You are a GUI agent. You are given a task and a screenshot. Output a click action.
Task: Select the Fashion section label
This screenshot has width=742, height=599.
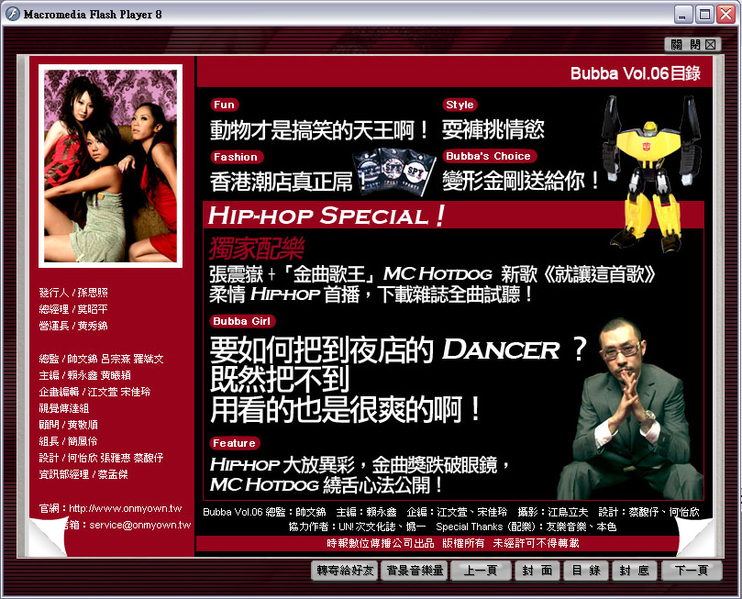(x=236, y=157)
